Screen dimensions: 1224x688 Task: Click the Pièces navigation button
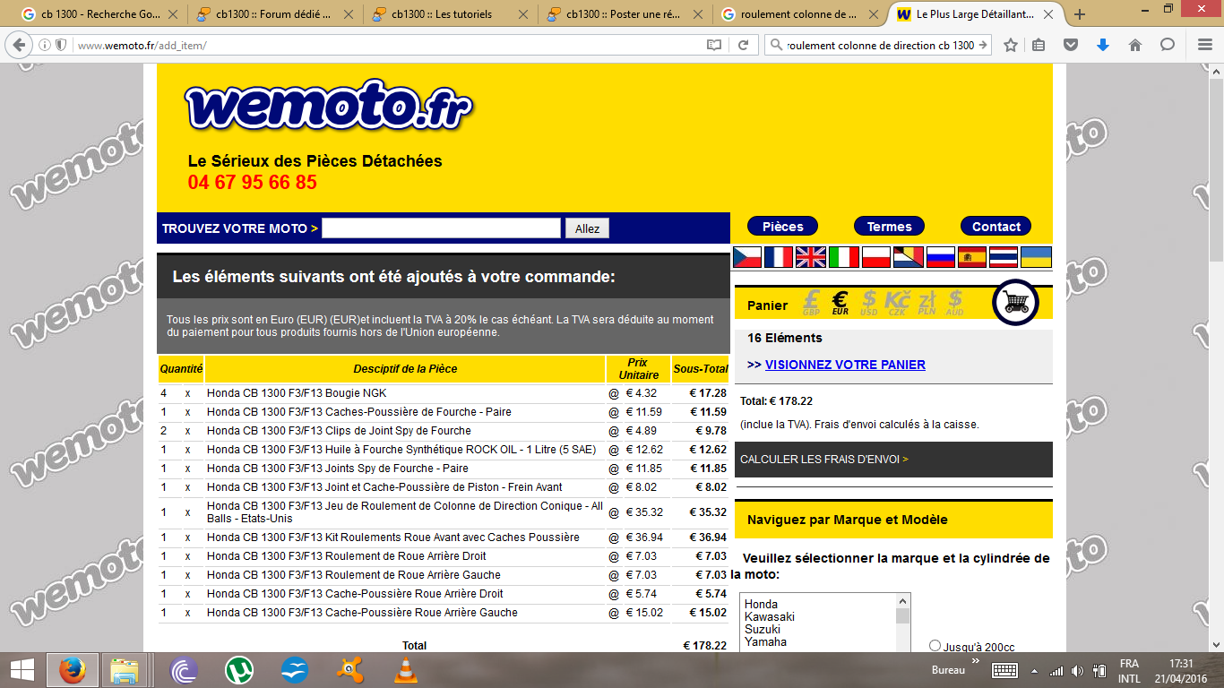[x=783, y=227]
